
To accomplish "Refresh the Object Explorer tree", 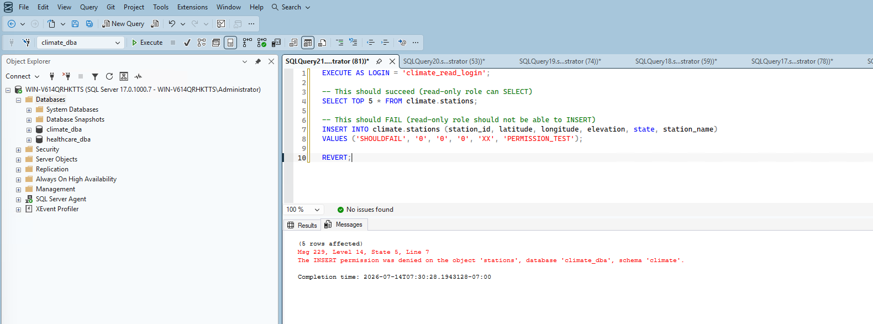I will click(109, 76).
